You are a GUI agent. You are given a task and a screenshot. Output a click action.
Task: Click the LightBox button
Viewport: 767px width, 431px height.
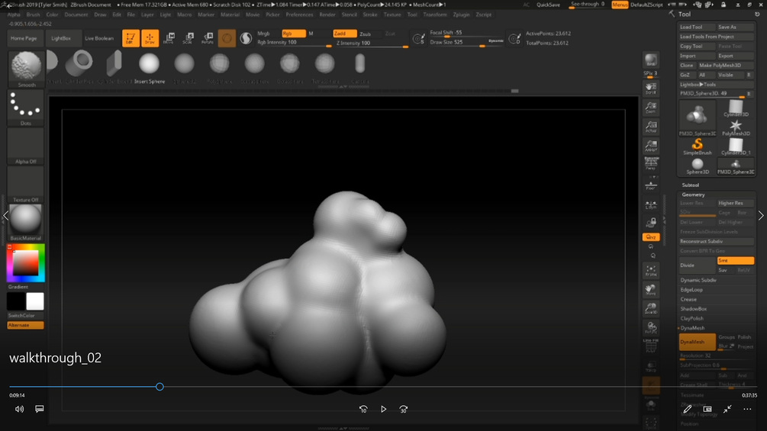click(61, 38)
